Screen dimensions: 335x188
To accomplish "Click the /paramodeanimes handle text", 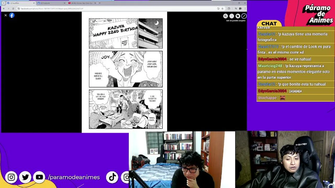I will [74, 177].
